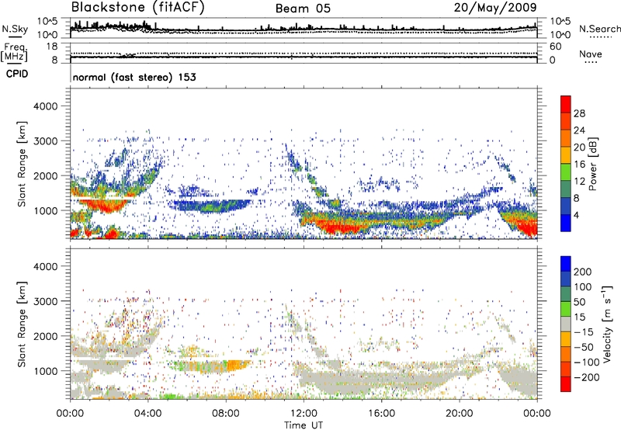Select '04:00' time tick label
The image size is (621, 430).
[147, 414]
